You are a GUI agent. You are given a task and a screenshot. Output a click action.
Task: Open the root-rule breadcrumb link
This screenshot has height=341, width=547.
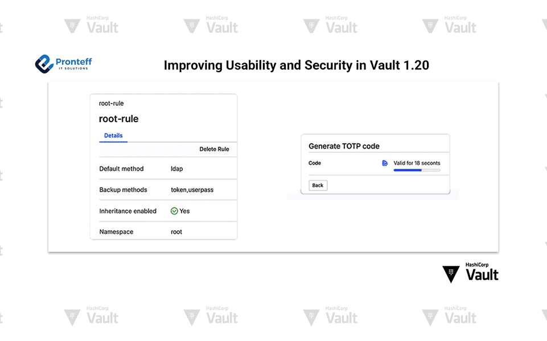coord(112,103)
